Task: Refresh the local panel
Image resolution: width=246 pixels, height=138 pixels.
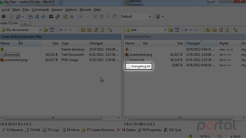Action: (102, 30)
